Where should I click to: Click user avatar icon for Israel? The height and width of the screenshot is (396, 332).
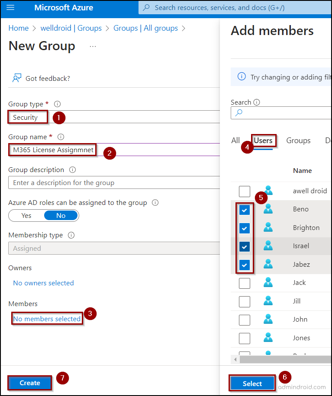click(268, 246)
